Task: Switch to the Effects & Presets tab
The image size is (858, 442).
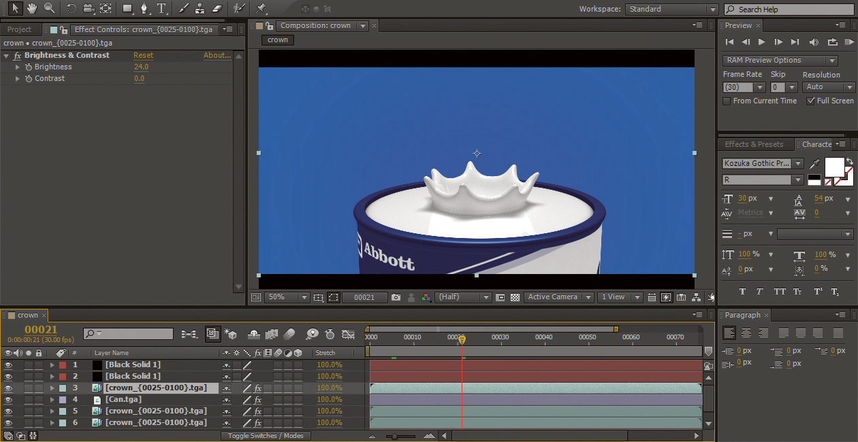Action: tap(754, 144)
